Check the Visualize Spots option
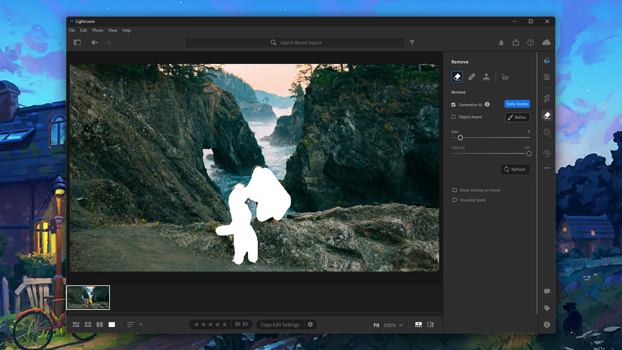 pyautogui.click(x=455, y=200)
